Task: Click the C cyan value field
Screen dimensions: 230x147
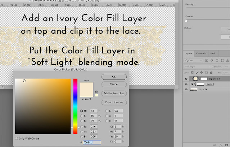Action: (x=117, y=127)
